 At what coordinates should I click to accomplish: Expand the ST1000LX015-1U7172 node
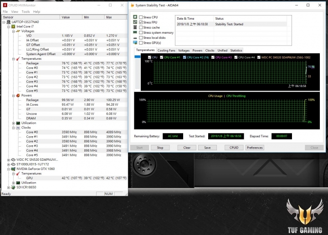[9, 164]
